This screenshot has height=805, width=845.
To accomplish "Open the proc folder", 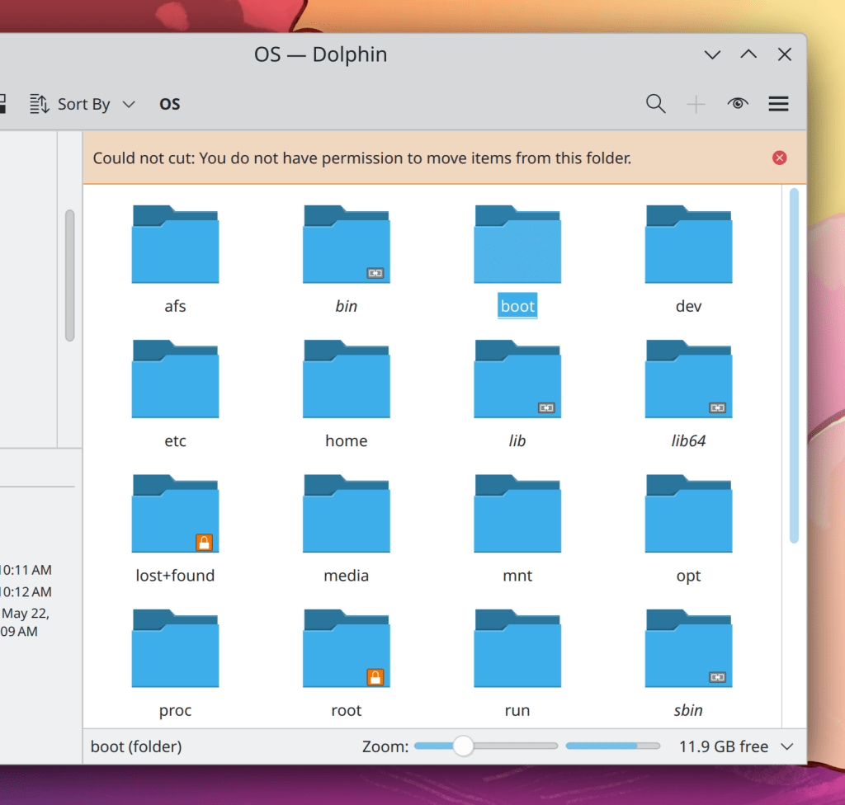I will [x=175, y=647].
